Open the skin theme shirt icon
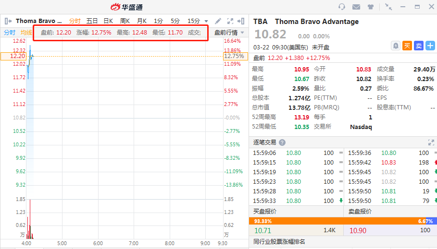437x249 pixels. click(x=370, y=7)
